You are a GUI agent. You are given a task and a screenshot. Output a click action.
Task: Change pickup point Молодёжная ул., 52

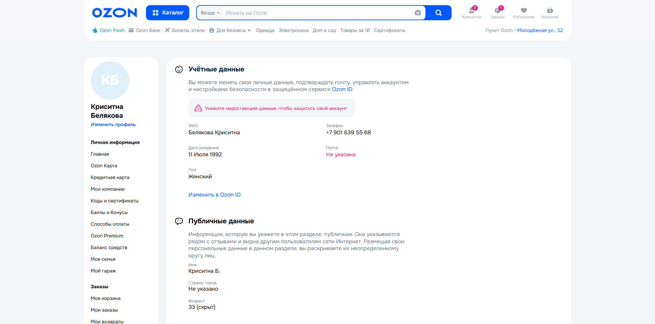tap(540, 31)
